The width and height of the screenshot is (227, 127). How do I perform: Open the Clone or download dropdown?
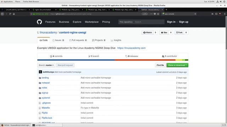tap(177, 65)
